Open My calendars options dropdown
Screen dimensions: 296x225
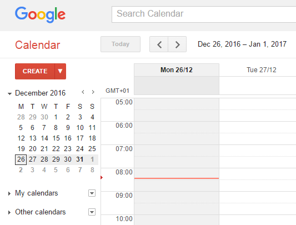[x=92, y=193]
